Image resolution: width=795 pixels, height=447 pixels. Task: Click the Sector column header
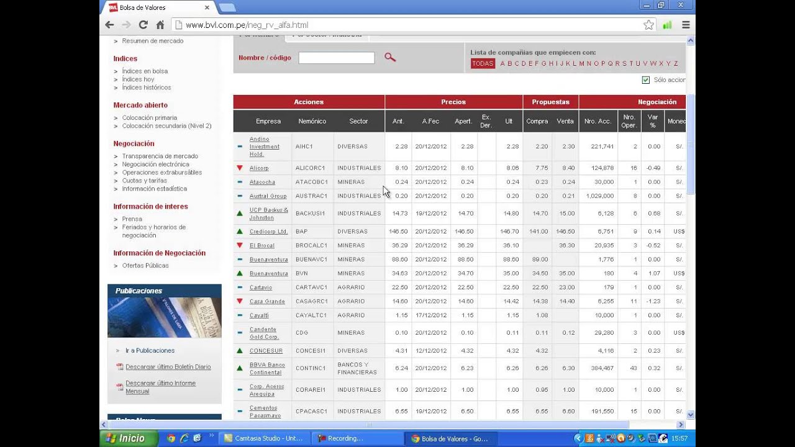358,121
